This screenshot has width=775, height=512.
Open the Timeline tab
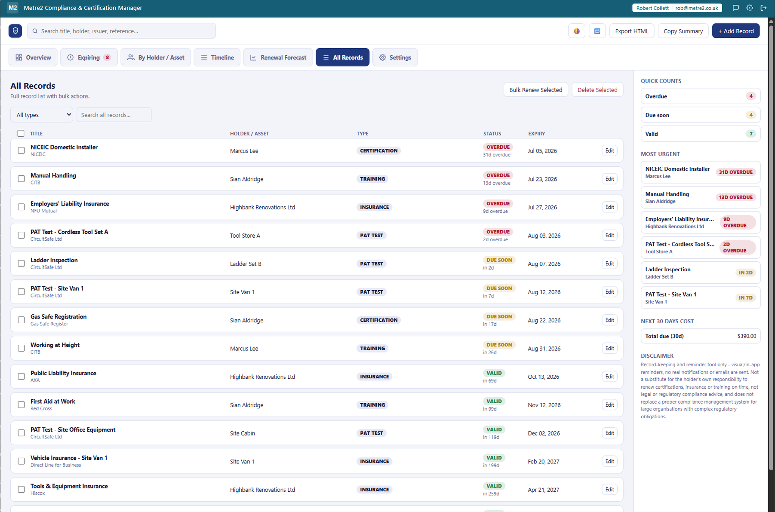[217, 57]
